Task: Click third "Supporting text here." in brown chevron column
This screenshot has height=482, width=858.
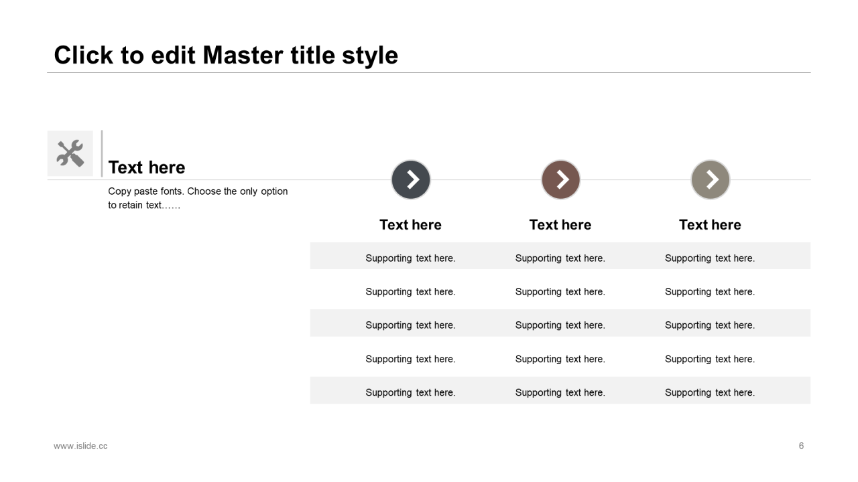Action: pyautogui.click(x=560, y=325)
